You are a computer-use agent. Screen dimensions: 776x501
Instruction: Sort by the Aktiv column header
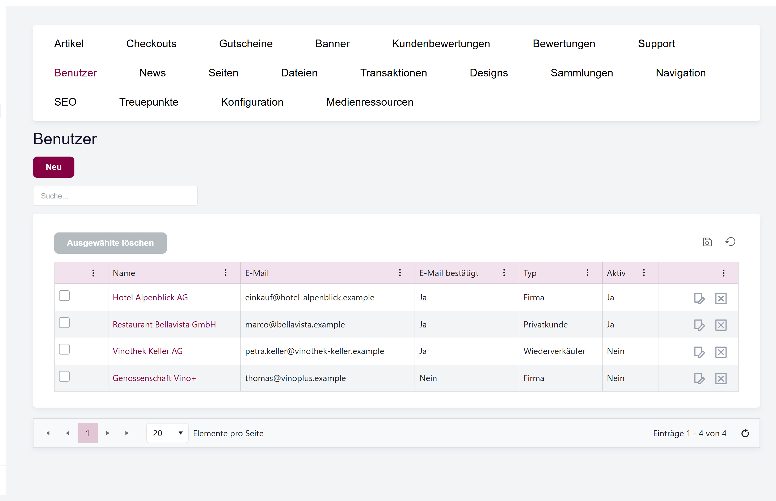point(616,273)
